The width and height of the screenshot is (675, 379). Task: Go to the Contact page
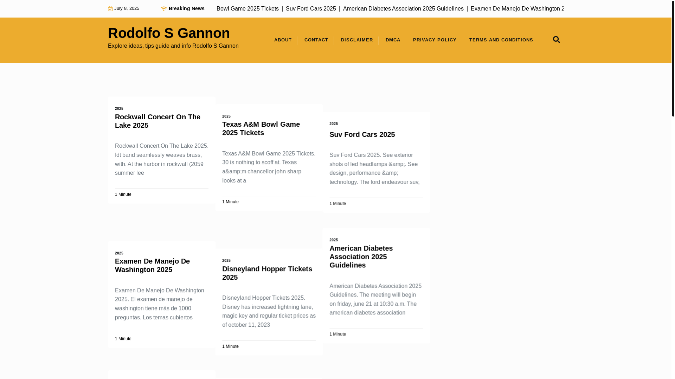pos(316,40)
